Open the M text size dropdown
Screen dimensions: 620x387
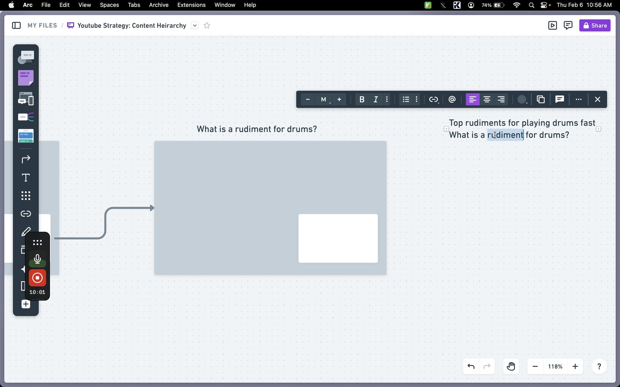coord(324,99)
